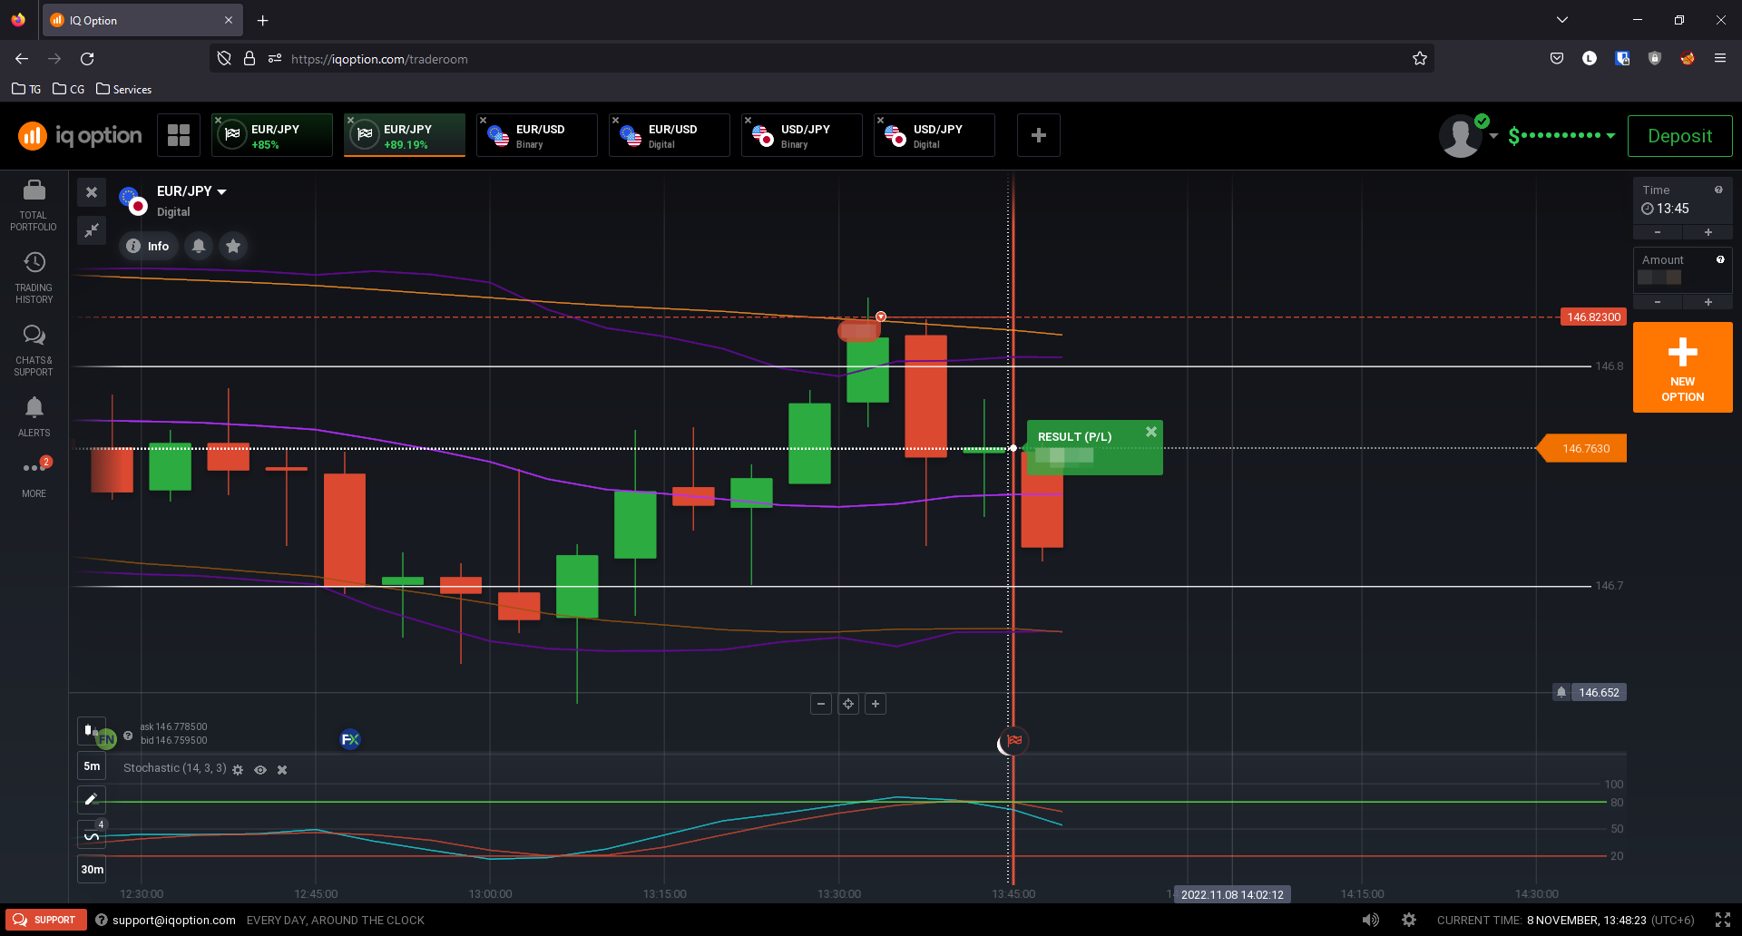
Task: Open the indicators icon with badge 4
Action: click(92, 834)
